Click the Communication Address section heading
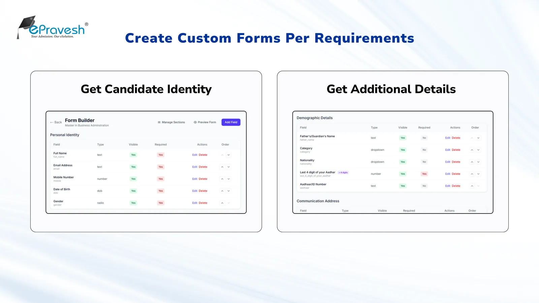539x303 pixels. coord(318,201)
